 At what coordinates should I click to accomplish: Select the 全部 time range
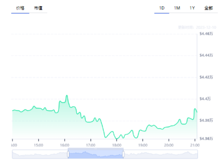(x=209, y=8)
